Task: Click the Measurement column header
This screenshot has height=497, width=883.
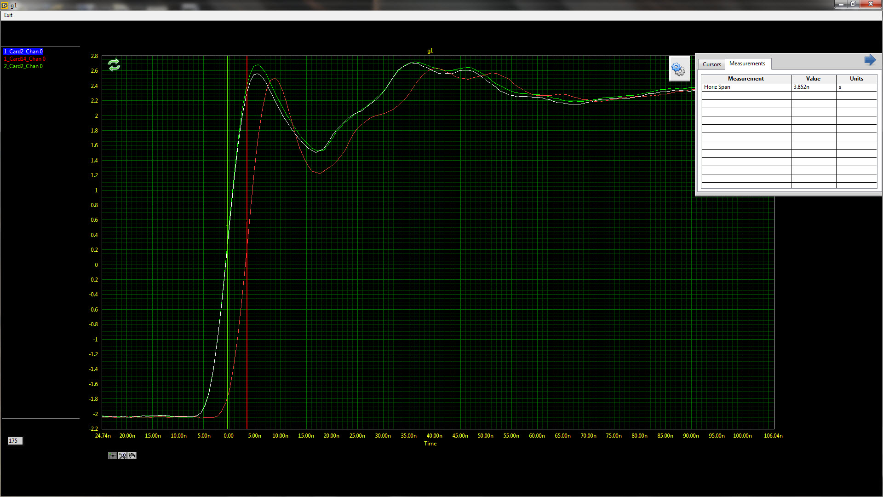Action: (x=745, y=79)
